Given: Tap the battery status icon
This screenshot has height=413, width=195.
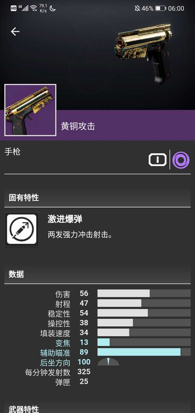Looking at the screenshot, I should (160, 8).
